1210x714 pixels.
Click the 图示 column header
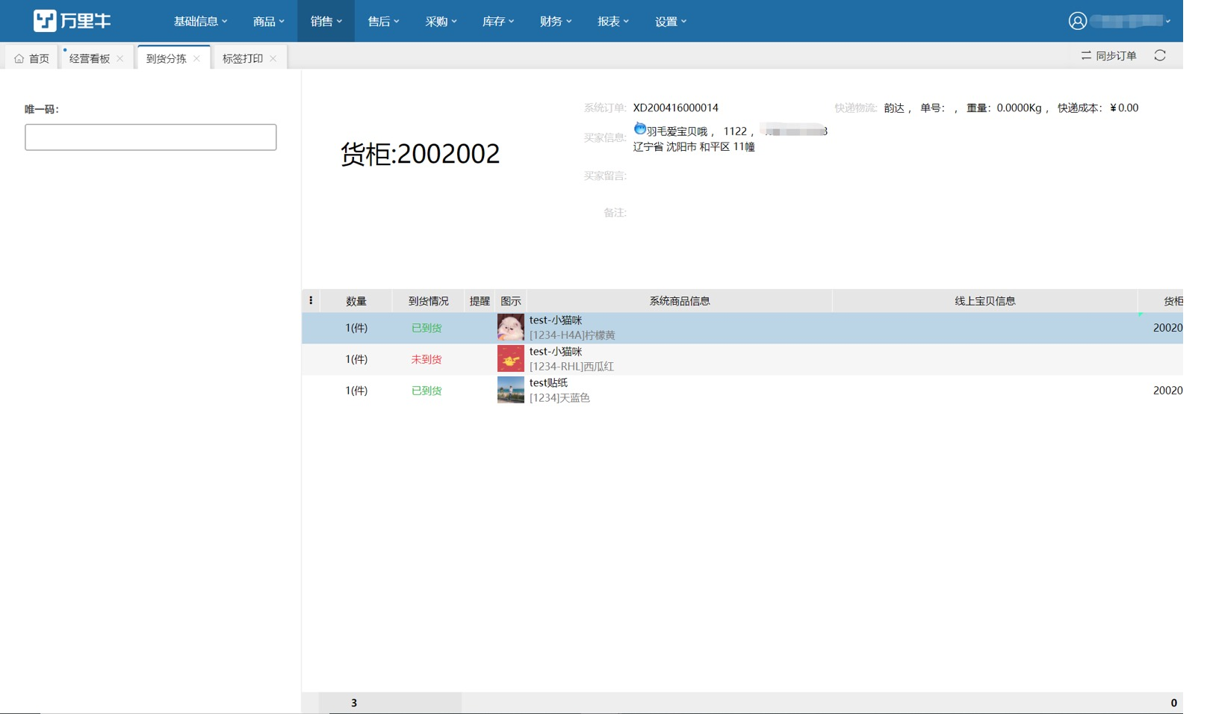[x=511, y=301]
